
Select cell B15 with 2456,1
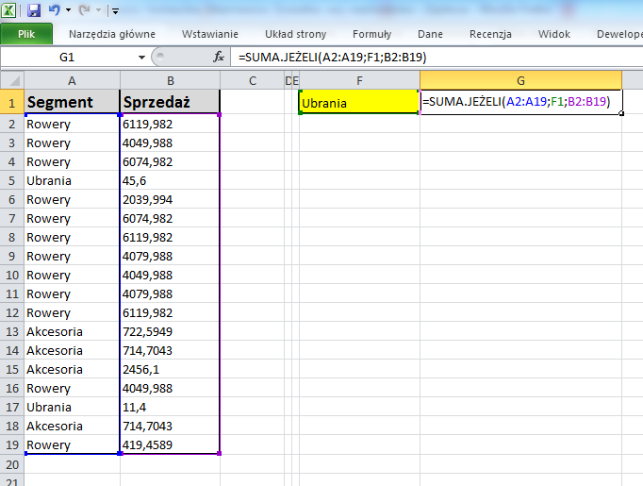171,369
